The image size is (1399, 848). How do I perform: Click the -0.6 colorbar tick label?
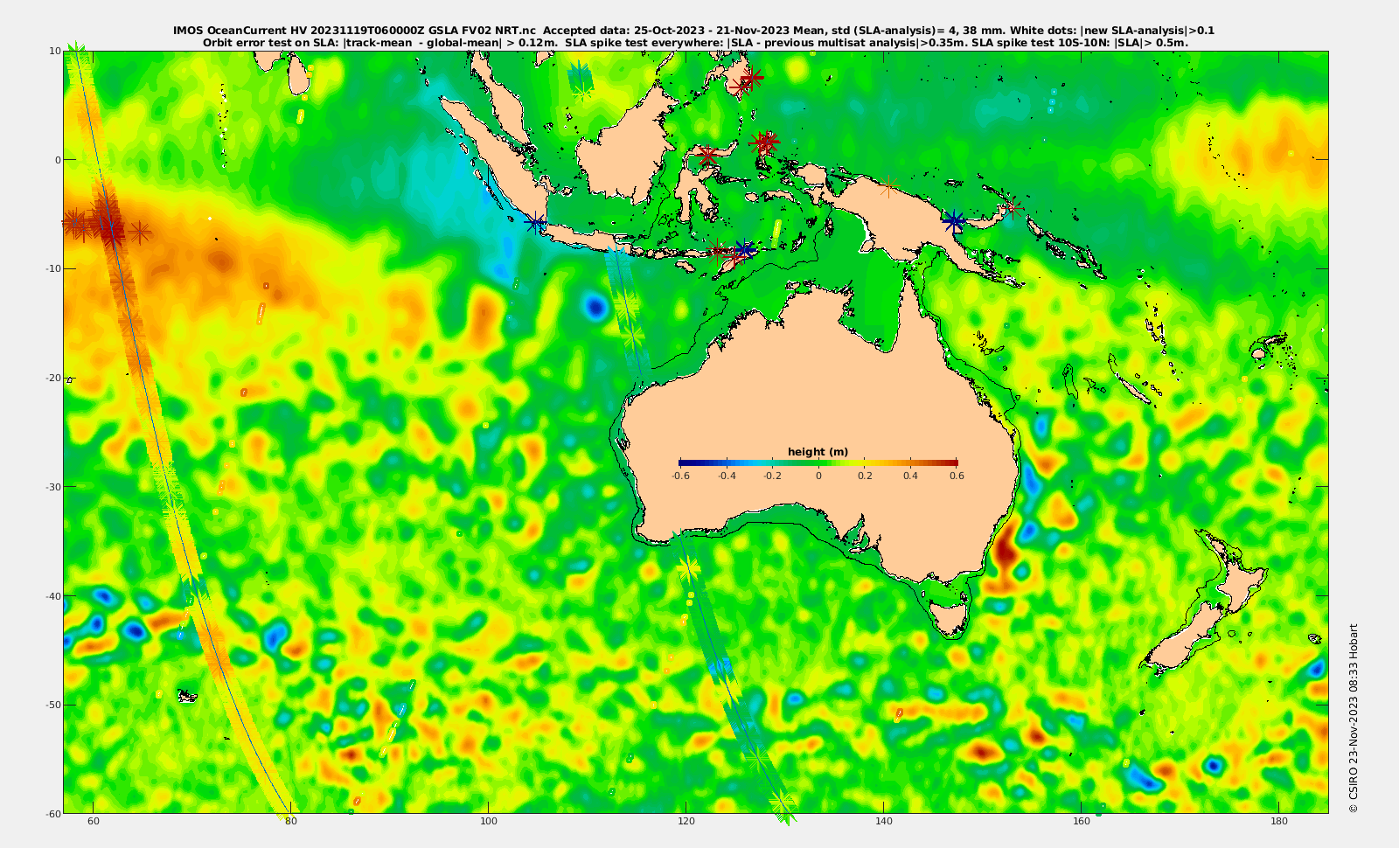[x=680, y=476]
